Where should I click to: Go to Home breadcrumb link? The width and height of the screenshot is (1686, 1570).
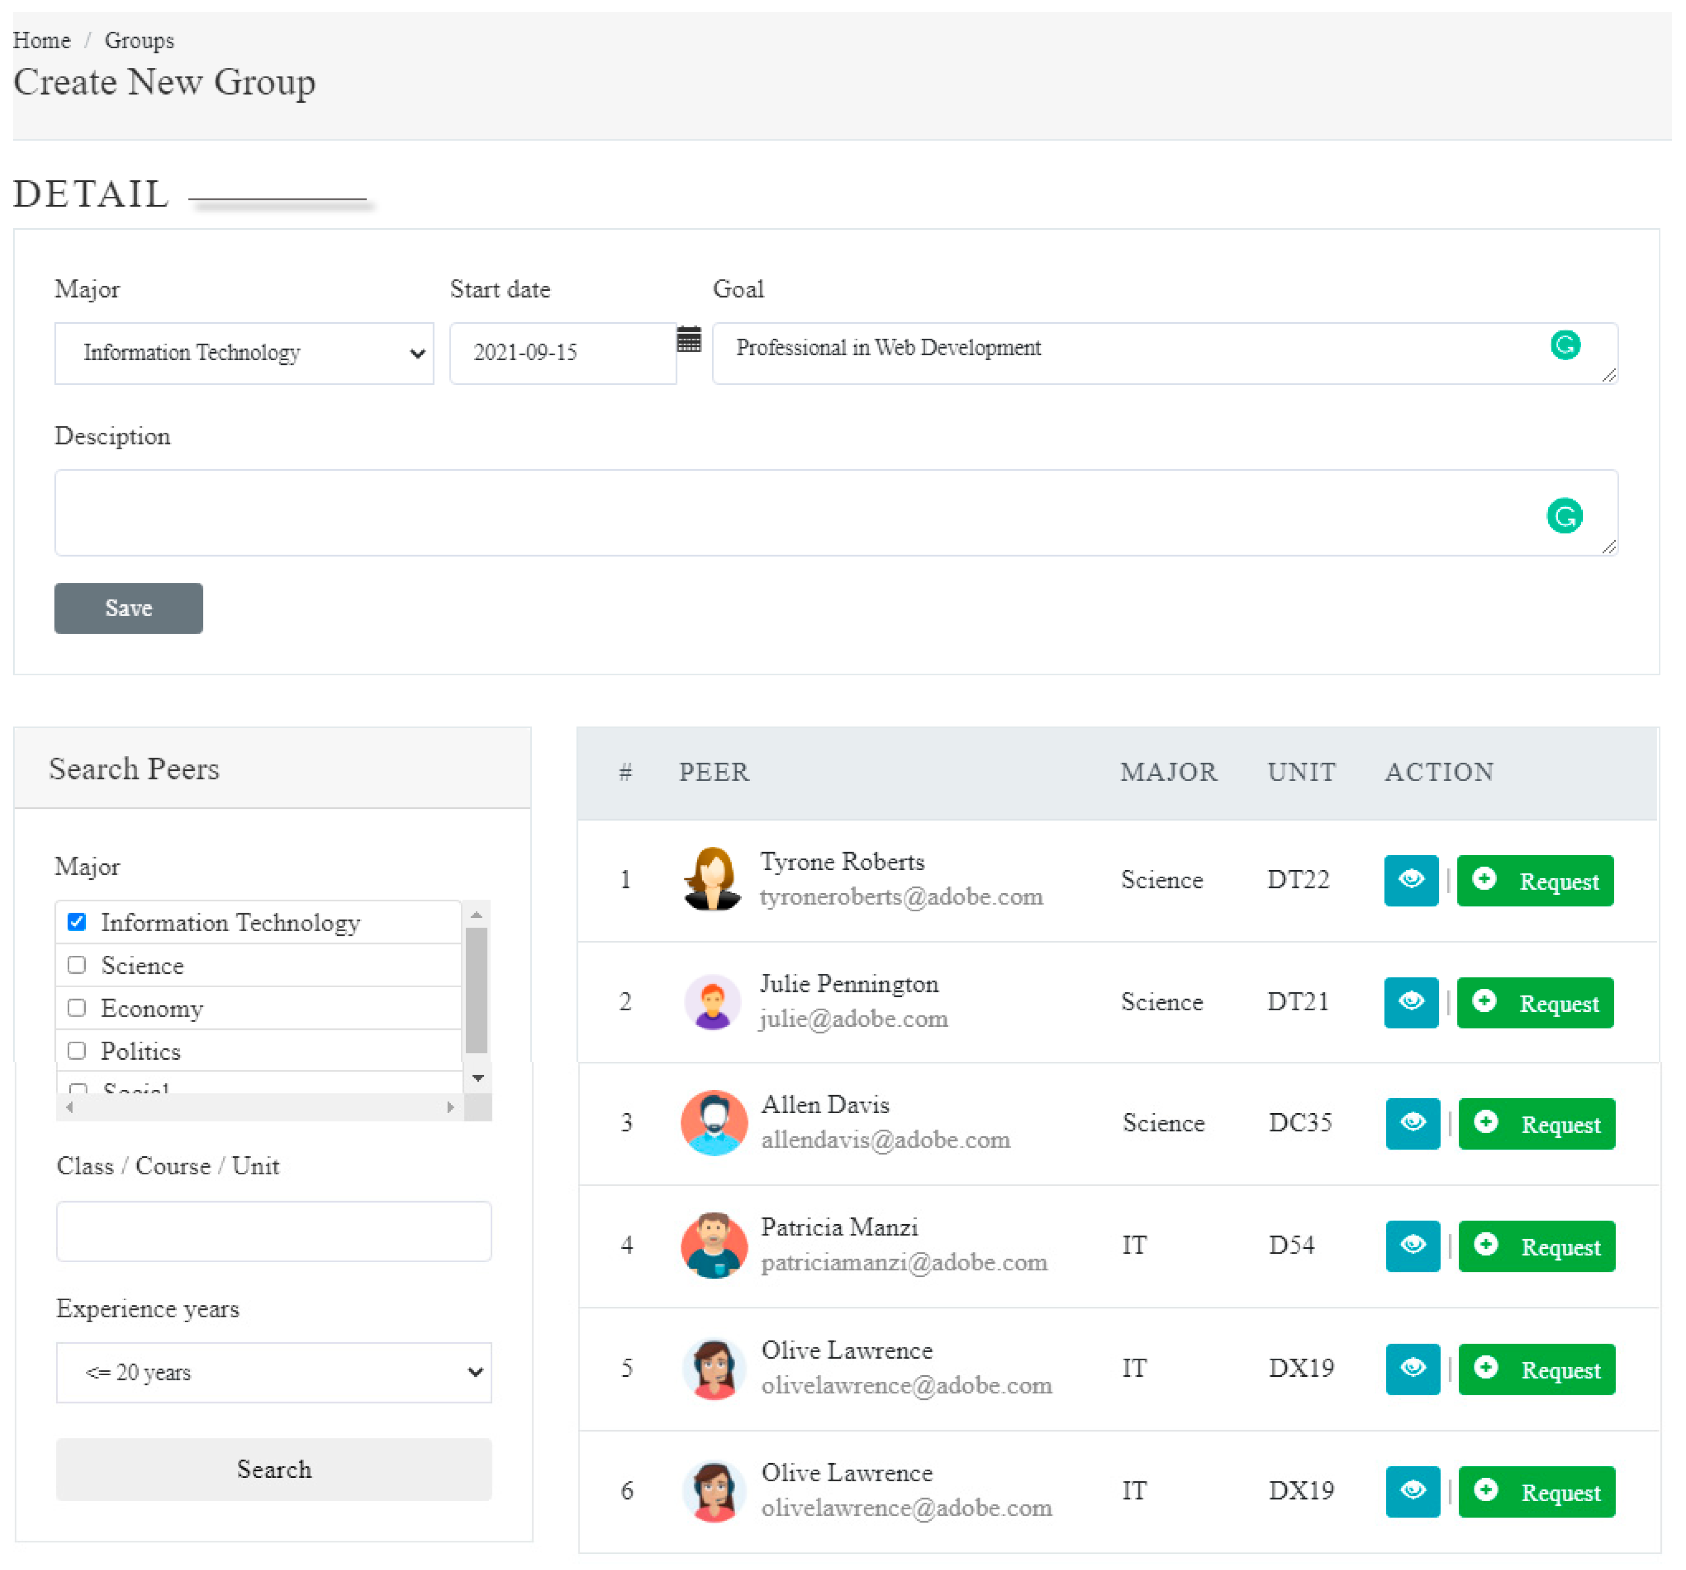tap(42, 41)
